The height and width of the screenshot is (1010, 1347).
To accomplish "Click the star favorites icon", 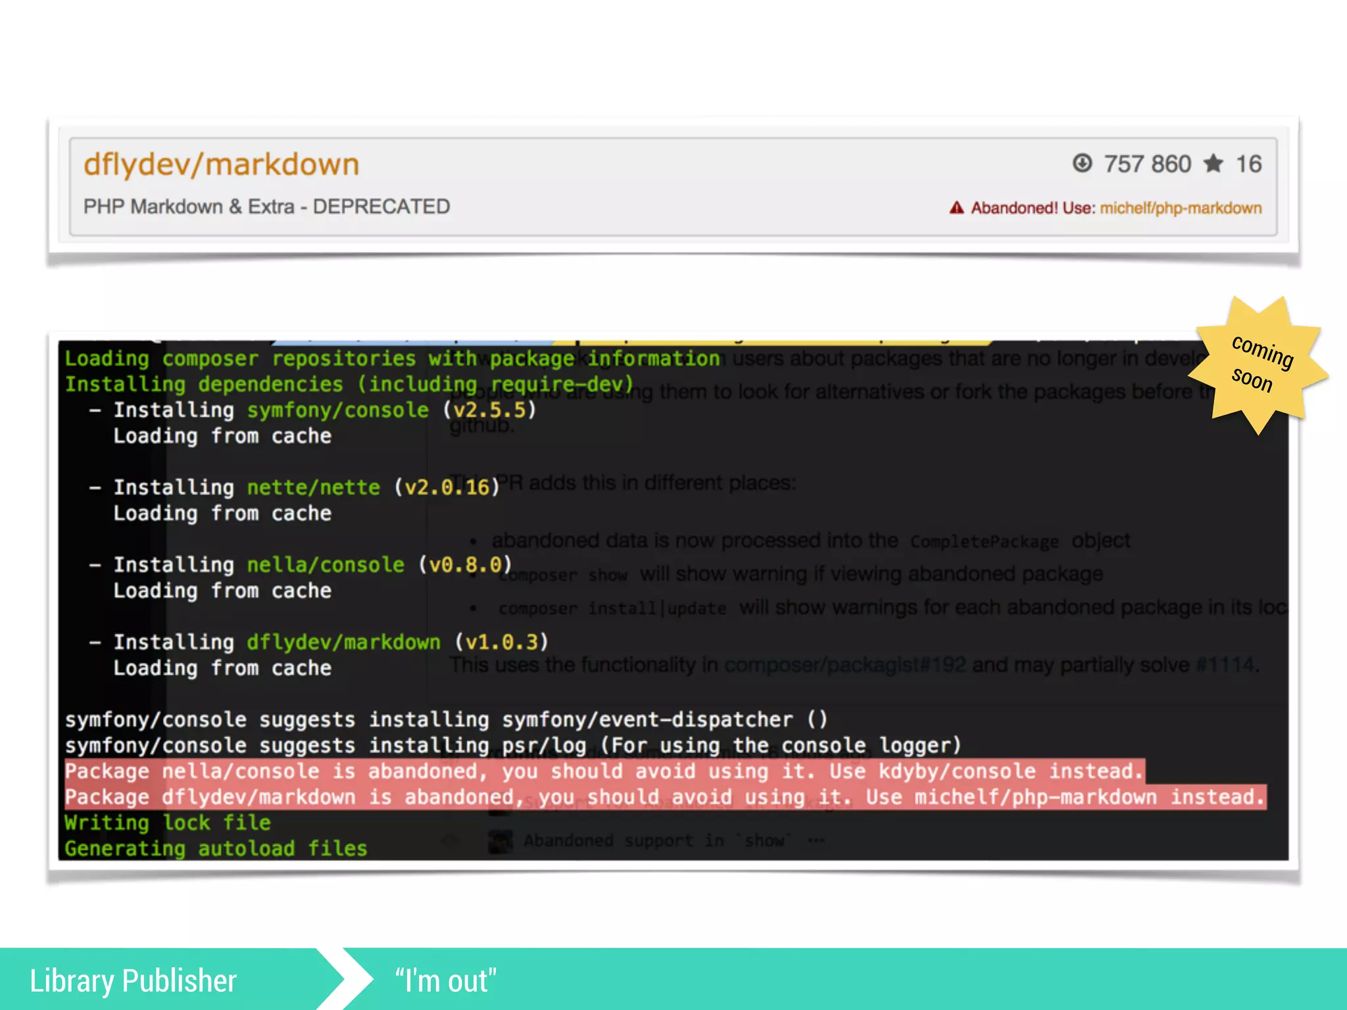I will [x=1213, y=163].
